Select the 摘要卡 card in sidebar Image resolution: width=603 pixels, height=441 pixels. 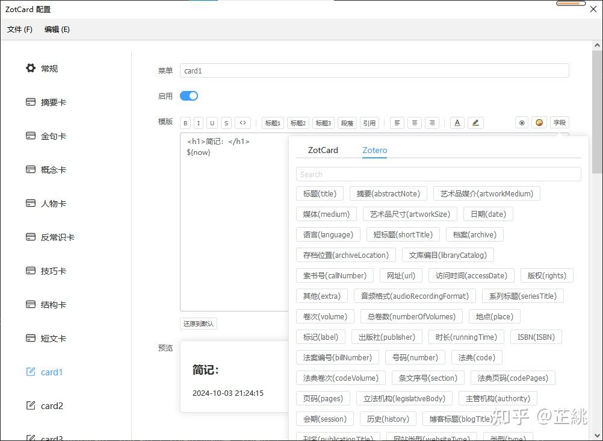click(46, 102)
